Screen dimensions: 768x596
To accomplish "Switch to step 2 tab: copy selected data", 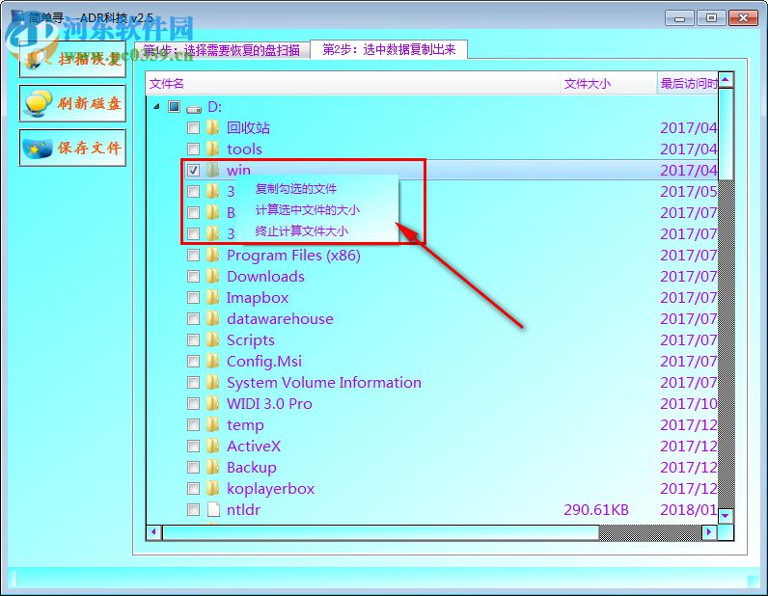I will click(389, 49).
